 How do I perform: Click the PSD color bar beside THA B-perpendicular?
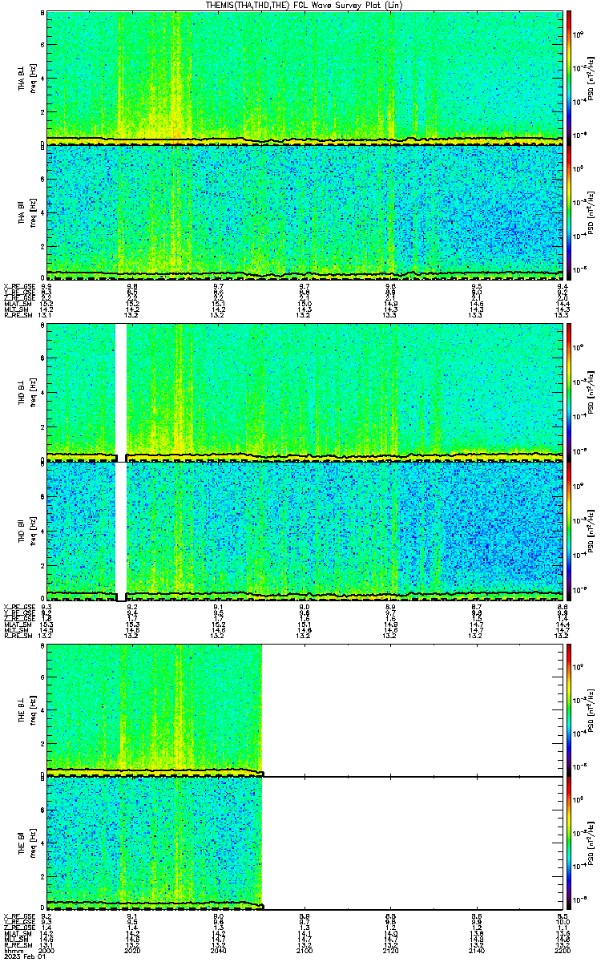pyautogui.click(x=569, y=78)
